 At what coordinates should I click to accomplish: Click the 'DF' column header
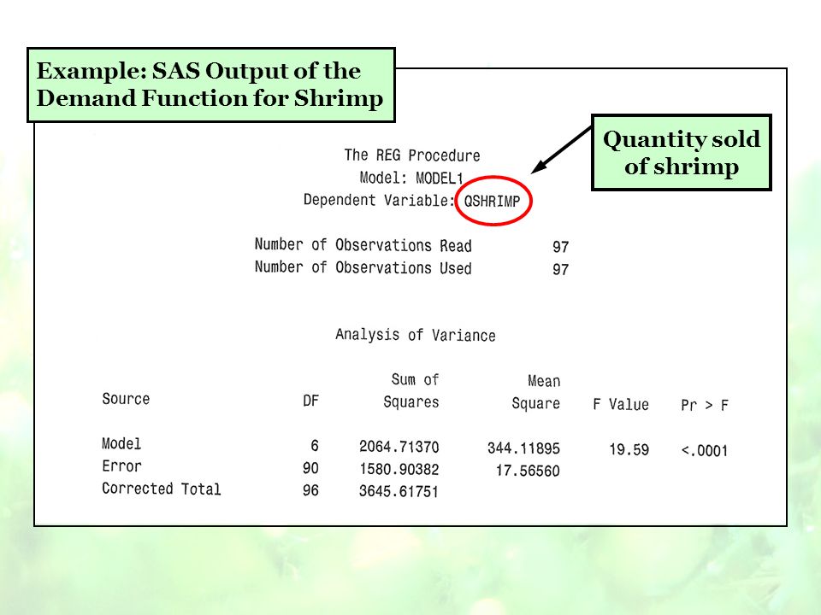pyautogui.click(x=310, y=401)
